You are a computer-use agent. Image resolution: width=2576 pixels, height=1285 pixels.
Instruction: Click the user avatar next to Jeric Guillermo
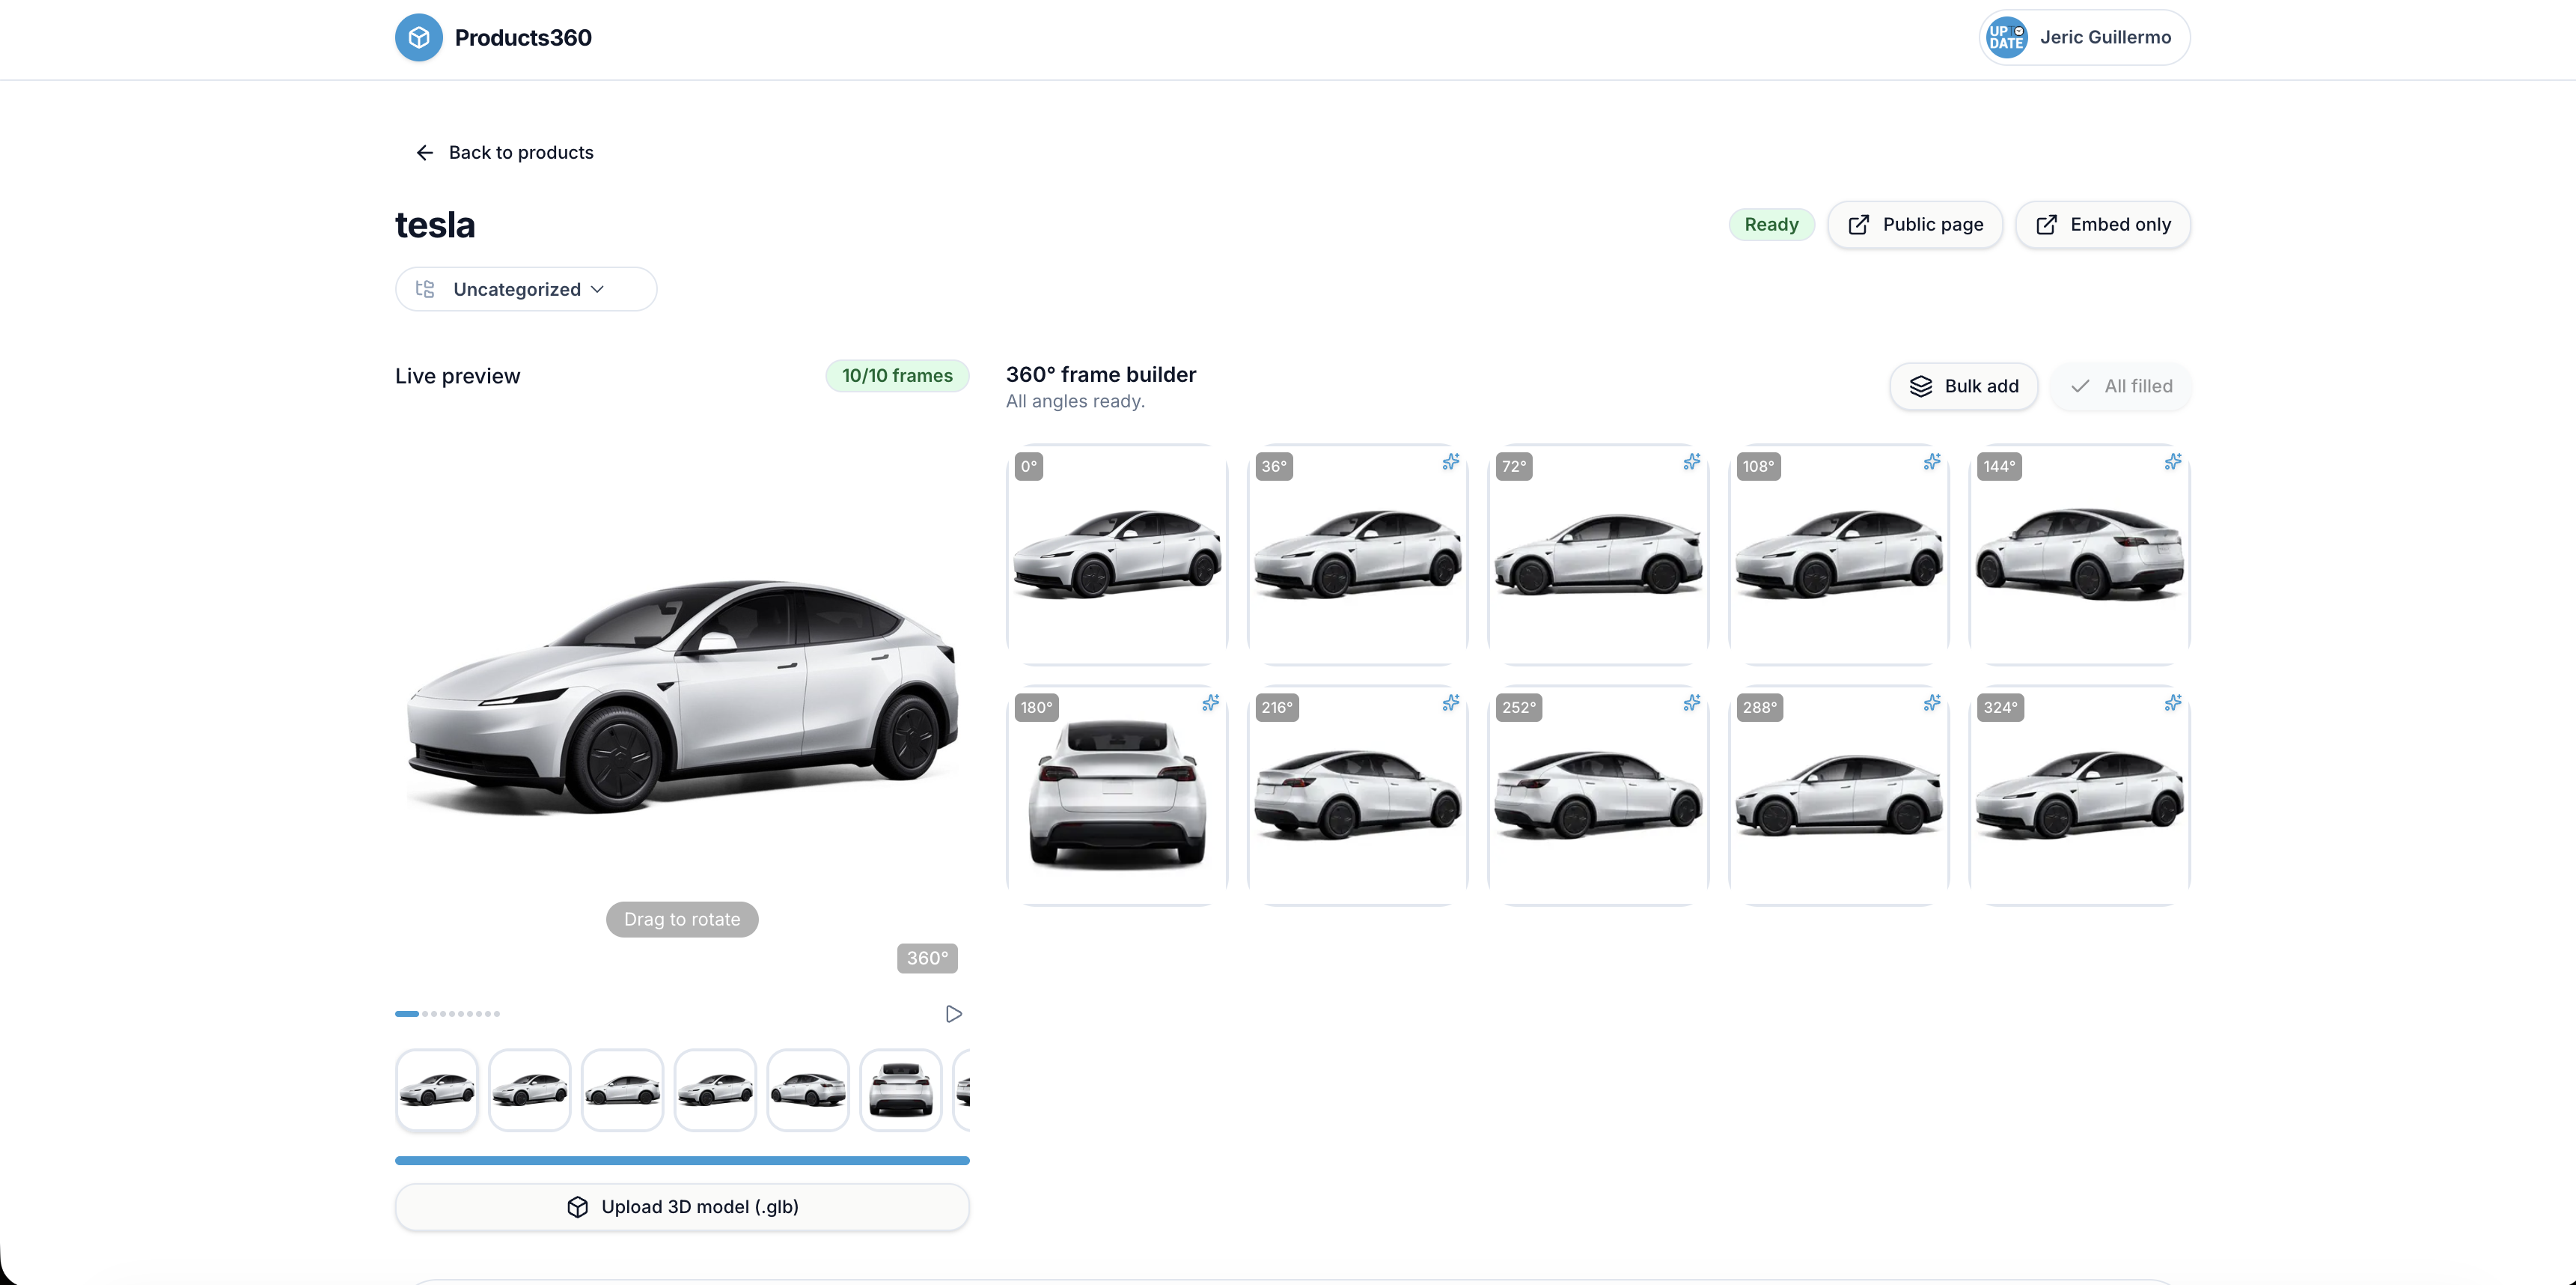tap(2006, 38)
